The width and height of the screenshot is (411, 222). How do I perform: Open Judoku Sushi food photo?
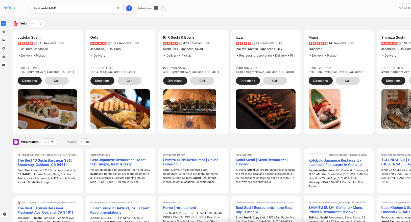tap(47, 109)
